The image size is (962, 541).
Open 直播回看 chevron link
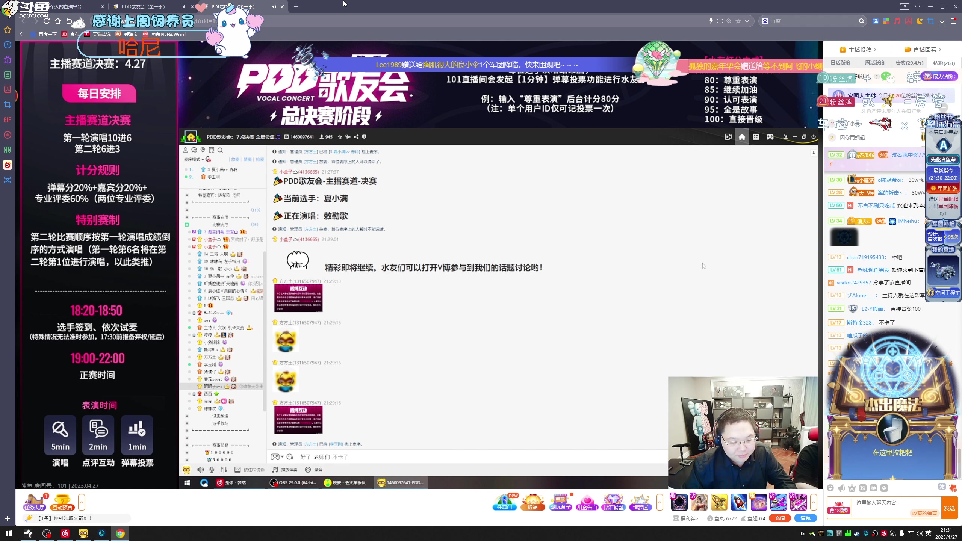pyautogui.click(x=923, y=50)
